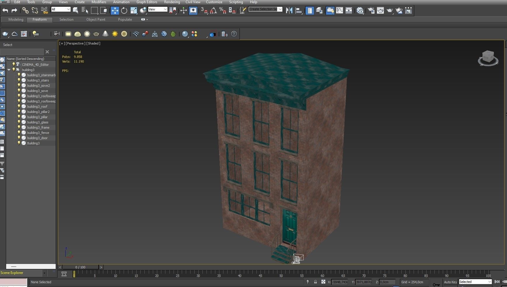Image resolution: width=507 pixels, height=287 pixels.
Task: Toggle visibility bulb of building3_door
Action: [x=19, y=138]
